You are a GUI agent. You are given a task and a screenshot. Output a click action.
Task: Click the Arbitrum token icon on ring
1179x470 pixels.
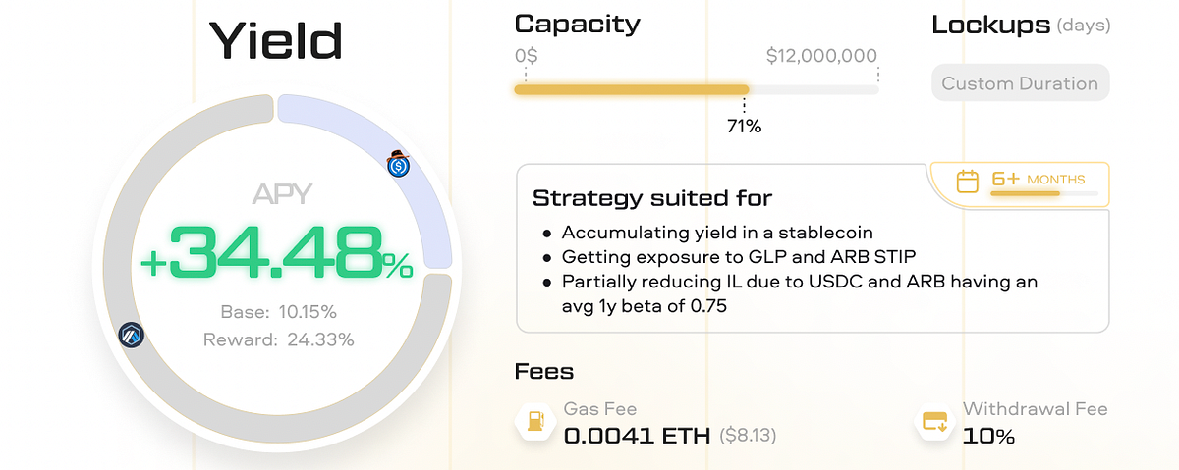tap(132, 336)
